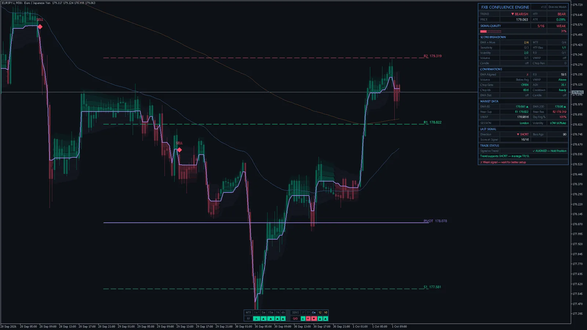Click the signal quality progress bar

491,32
